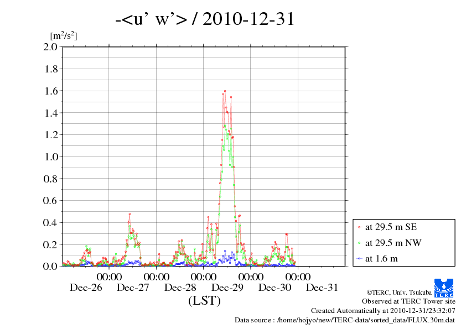Image resolution: width=466 pixels, height=329 pixels.
Task: Click the Dec-29 date label on x-axis
Action: 227,288
